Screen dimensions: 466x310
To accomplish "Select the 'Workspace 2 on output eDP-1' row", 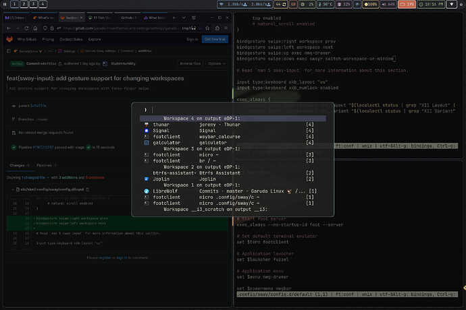I will coord(233,167).
